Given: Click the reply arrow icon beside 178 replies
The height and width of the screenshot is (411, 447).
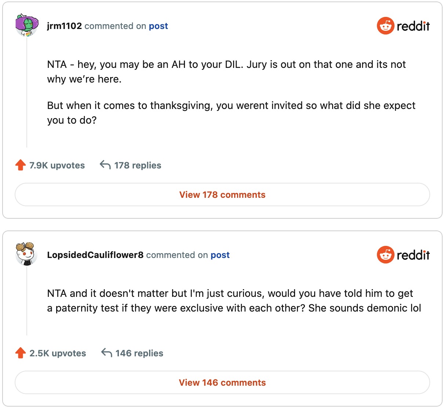Looking at the screenshot, I should tap(105, 165).
